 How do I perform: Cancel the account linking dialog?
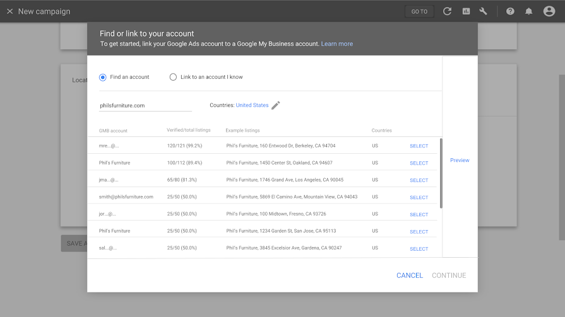coord(410,275)
